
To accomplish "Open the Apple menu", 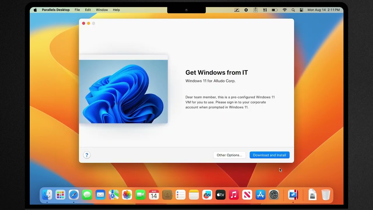I will coord(35,10).
